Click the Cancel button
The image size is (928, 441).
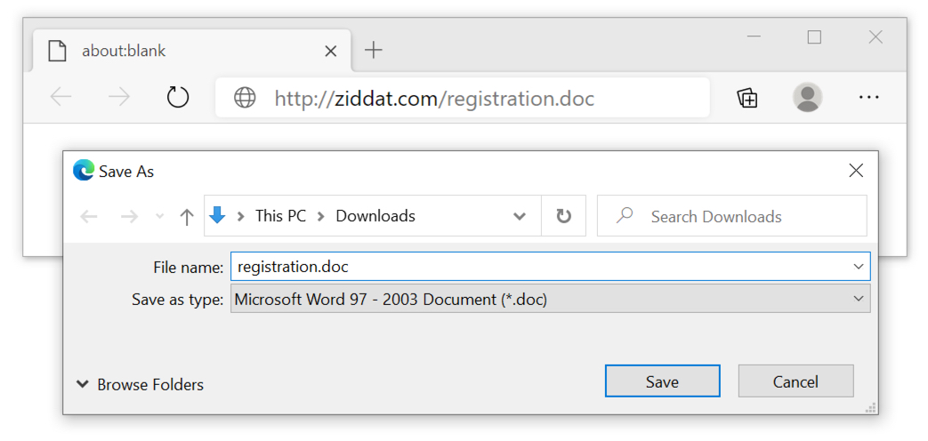pos(795,381)
